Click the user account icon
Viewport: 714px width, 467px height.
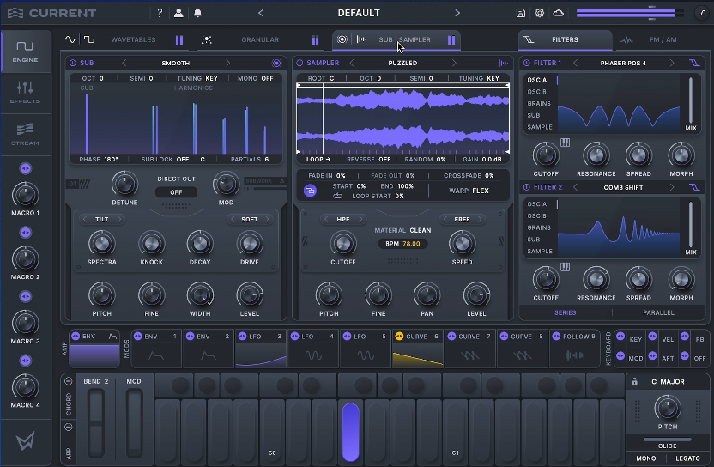[x=178, y=13]
